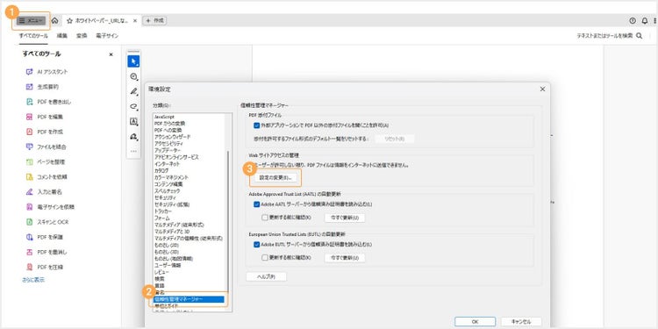The image size is (658, 329).
Task: Select the freehand loop drawing tool
Action: pos(134,106)
